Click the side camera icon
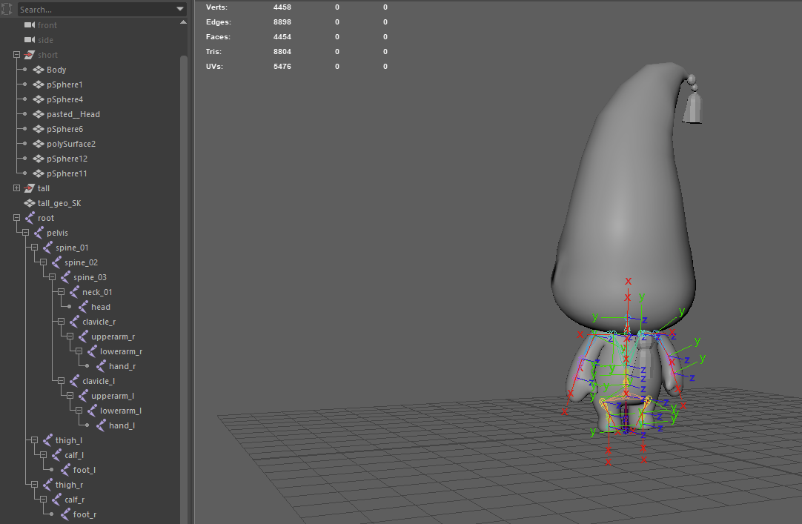The height and width of the screenshot is (524, 802). point(30,40)
